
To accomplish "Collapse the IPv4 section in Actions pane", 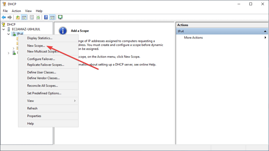I will [x=265, y=31].
